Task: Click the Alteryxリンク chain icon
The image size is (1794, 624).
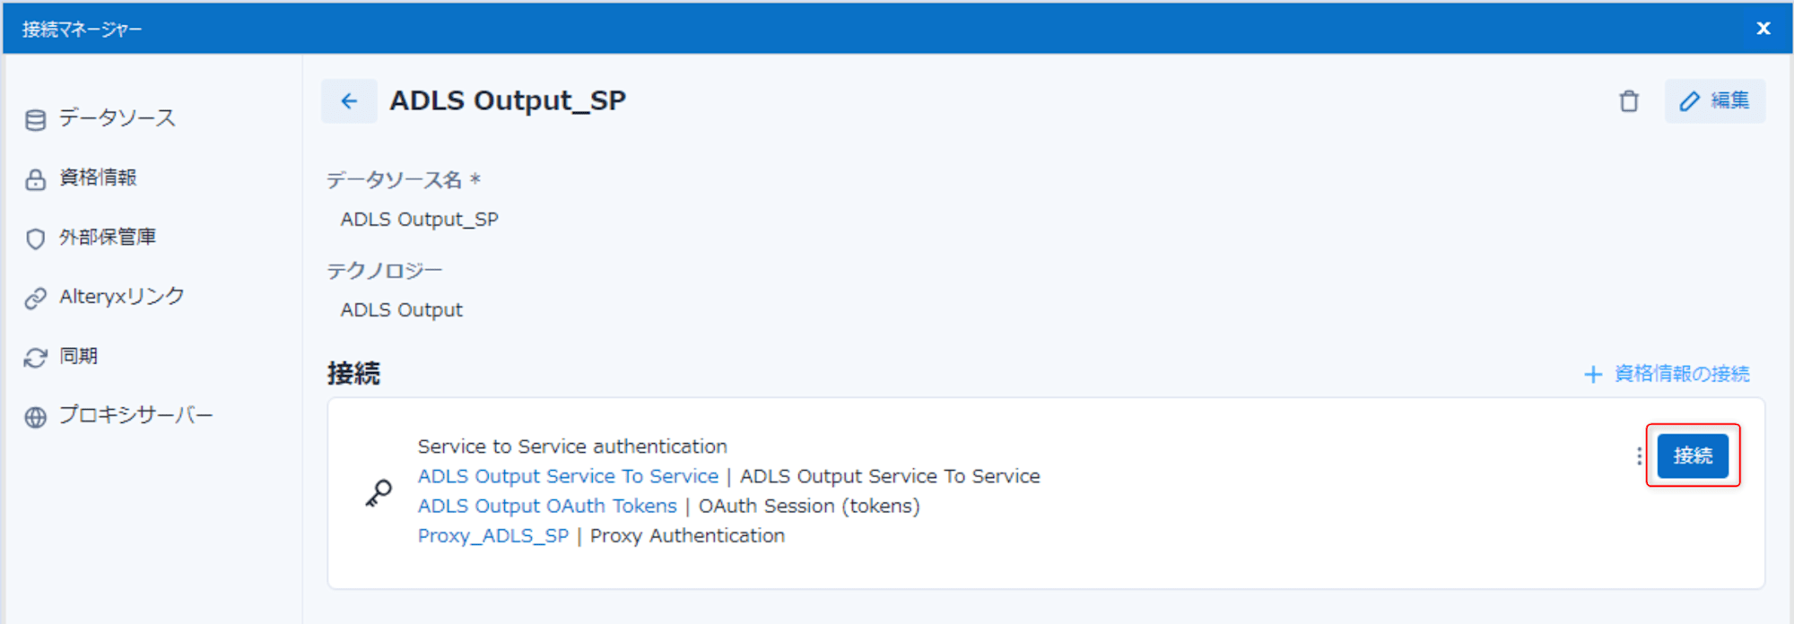Action: [x=35, y=296]
